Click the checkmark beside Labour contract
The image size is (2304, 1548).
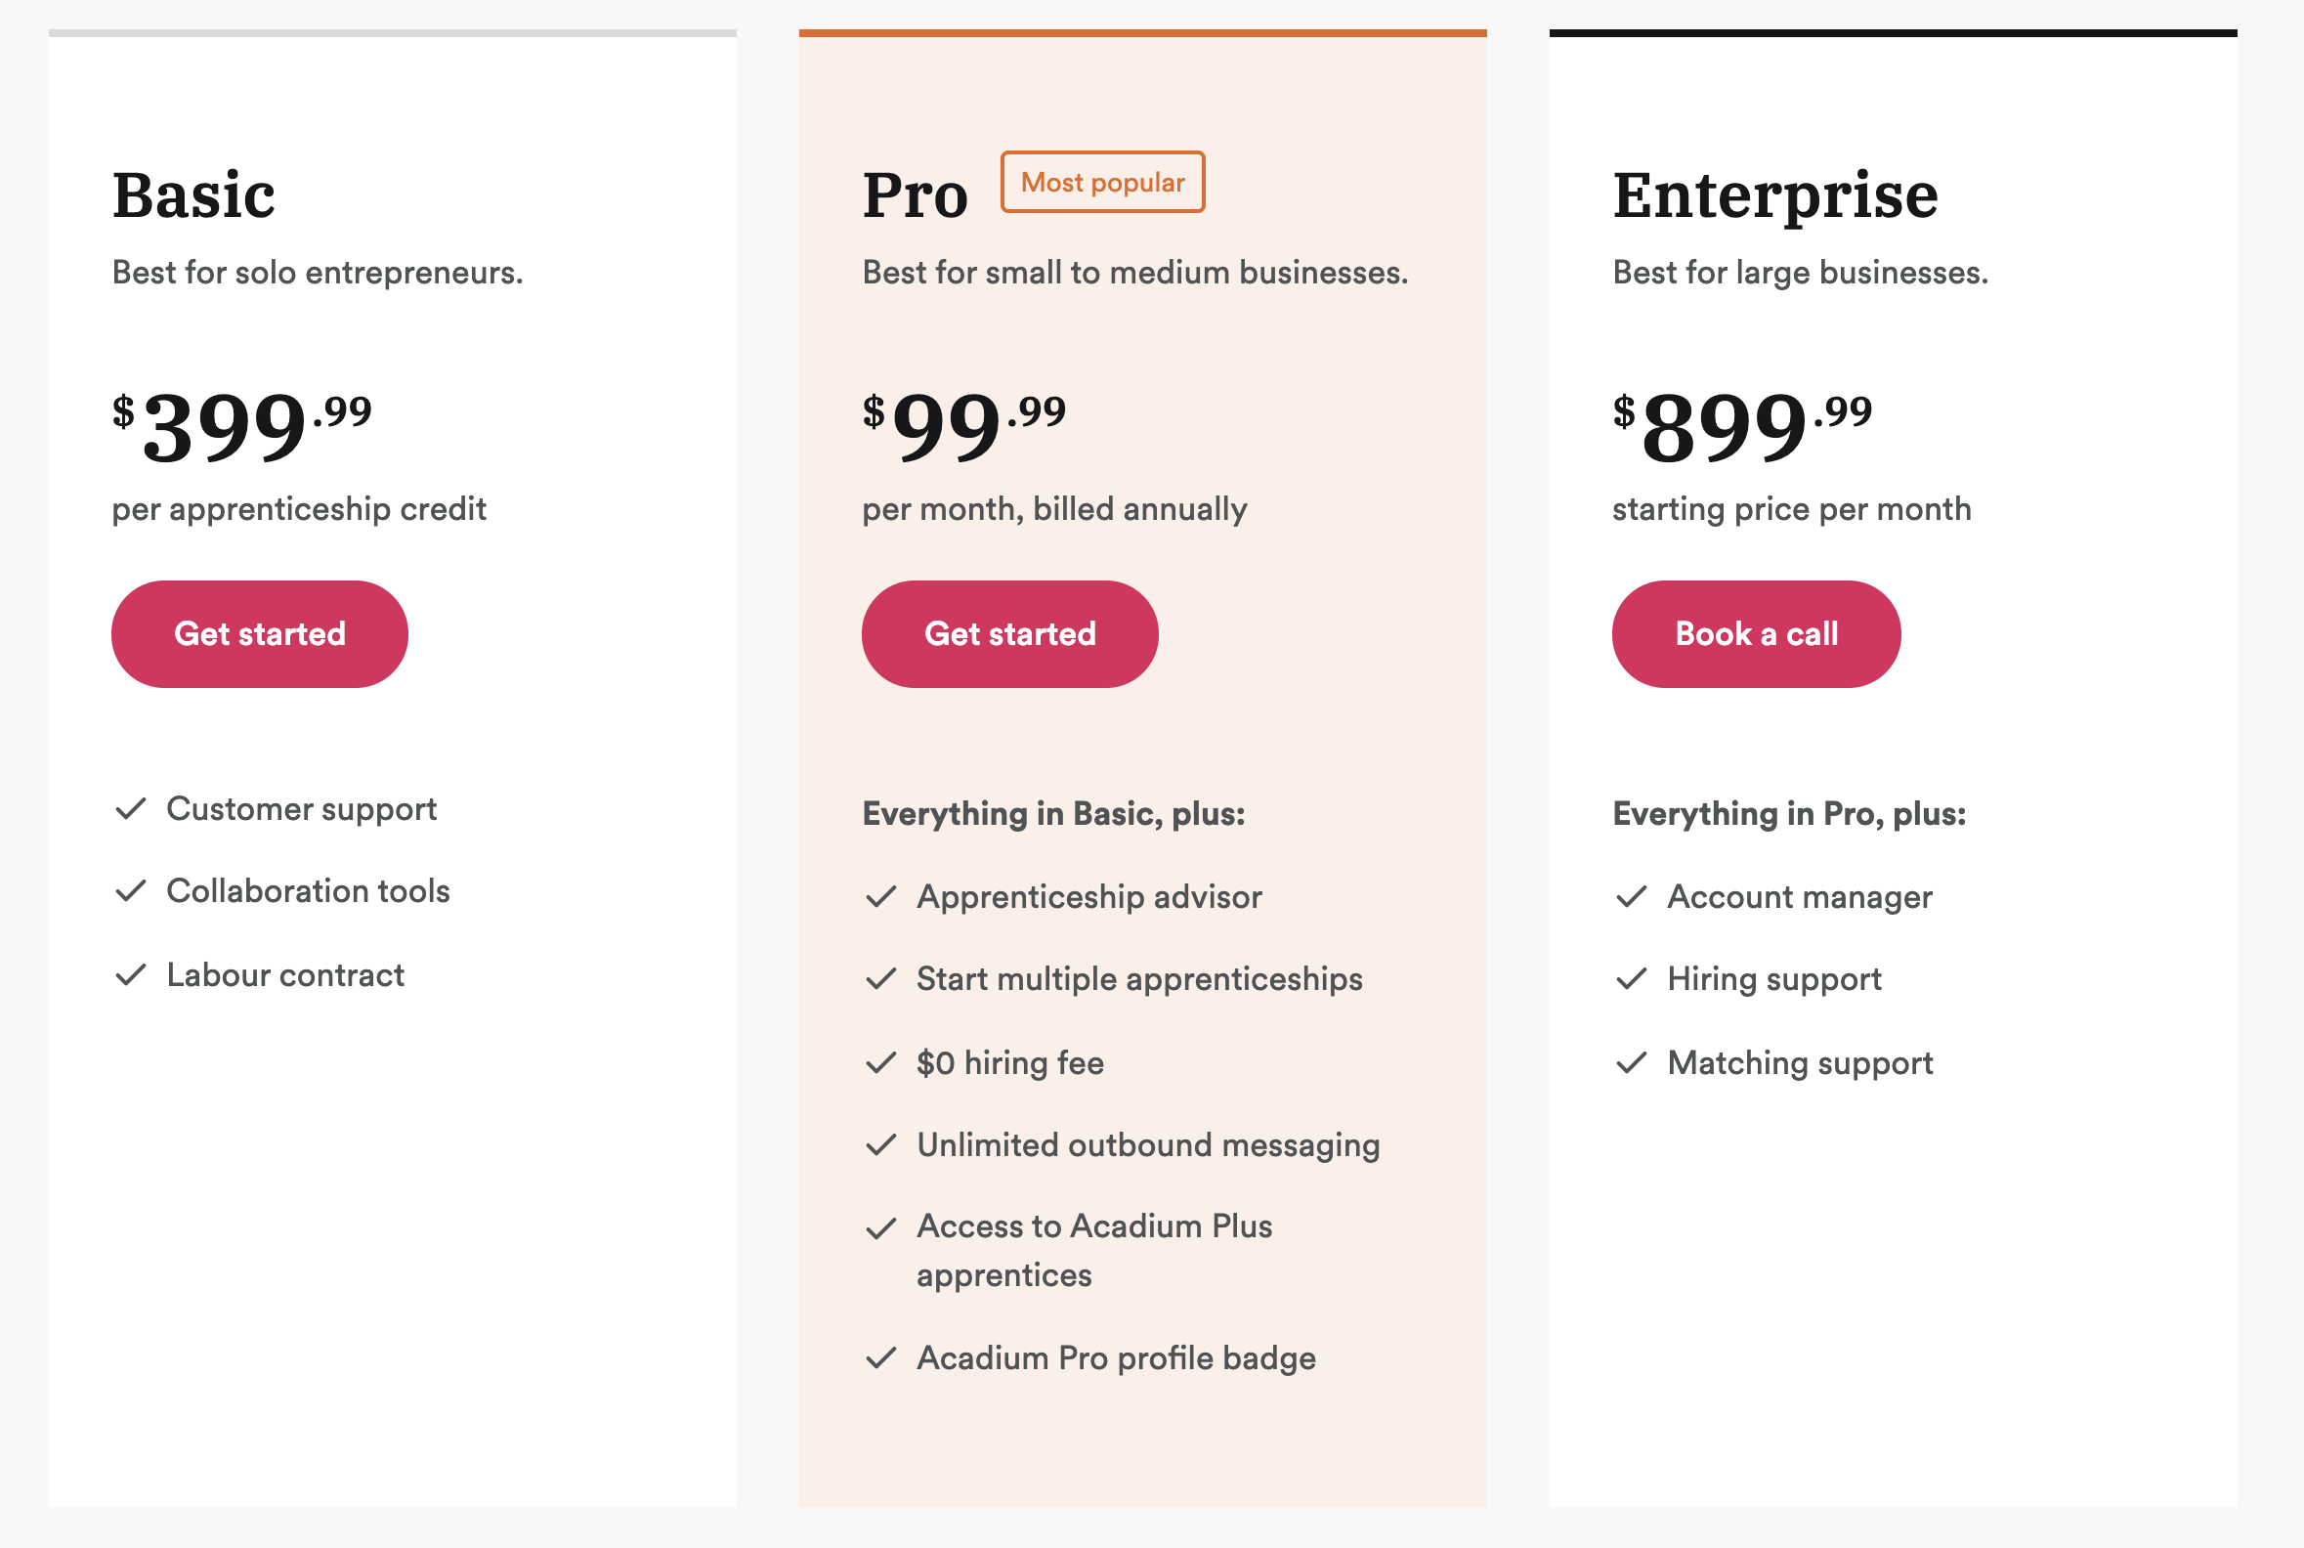(131, 975)
